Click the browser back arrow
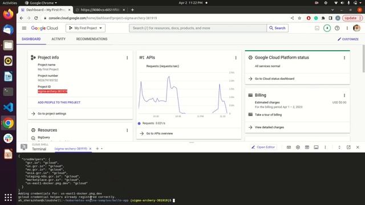This screenshot has width=365, height=205. [x=22, y=18]
